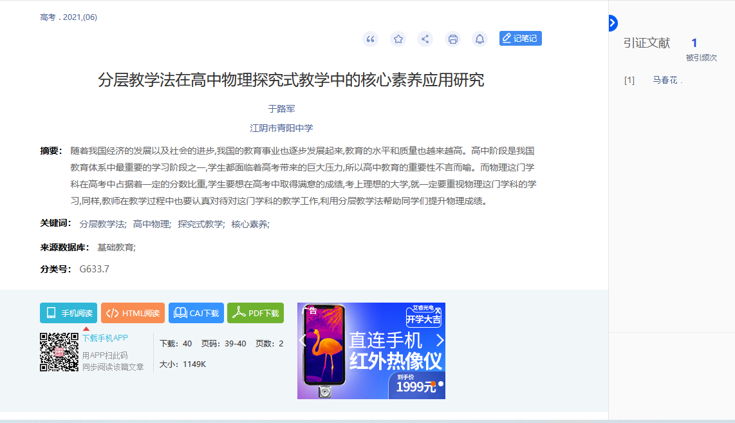Favorite the article with the star icon

(x=398, y=39)
